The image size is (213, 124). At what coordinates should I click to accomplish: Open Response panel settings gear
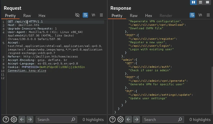coord(120,119)
